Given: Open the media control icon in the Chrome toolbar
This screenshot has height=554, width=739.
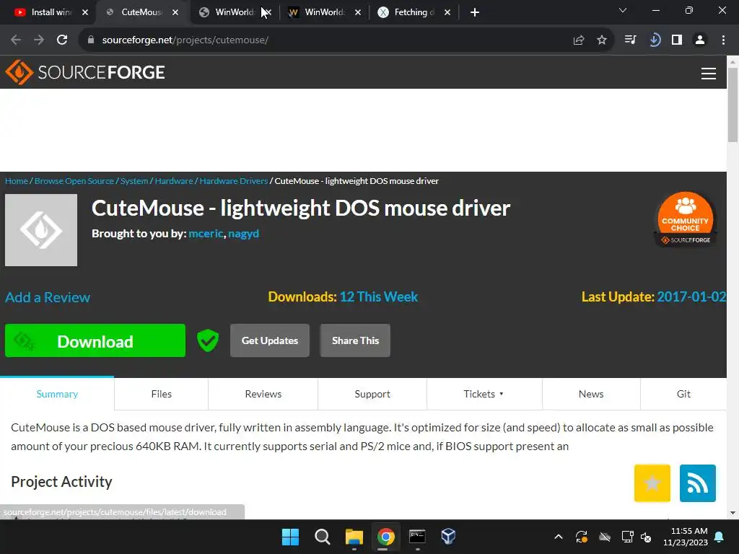Looking at the screenshot, I should pos(630,40).
